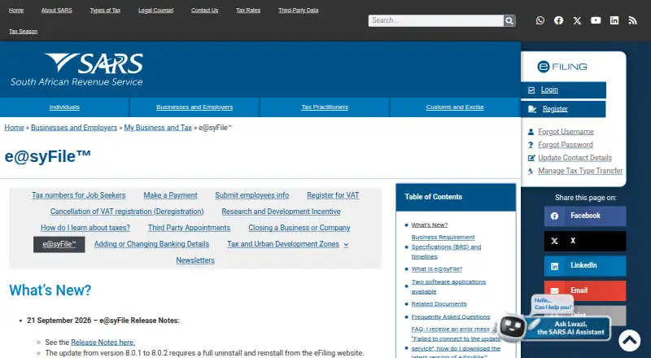Open Legal Counsel menu

point(155,11)
